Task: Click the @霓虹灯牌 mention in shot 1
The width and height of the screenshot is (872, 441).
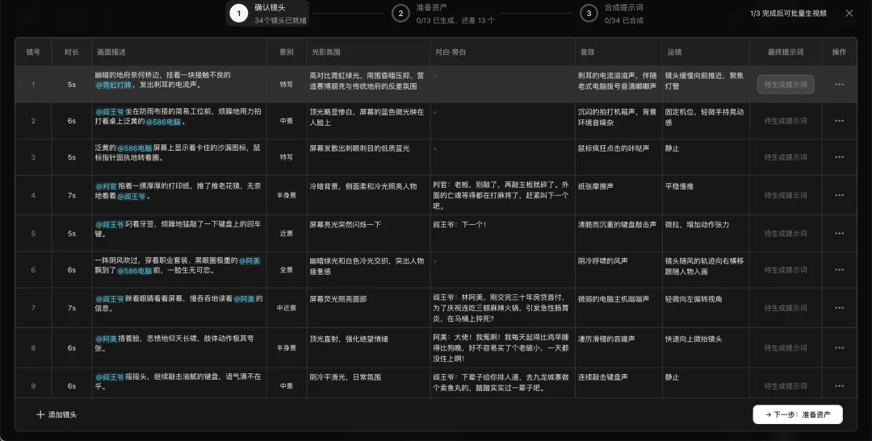Action: (114, 85)
